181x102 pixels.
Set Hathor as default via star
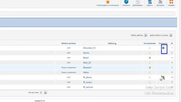pos(150,73)
